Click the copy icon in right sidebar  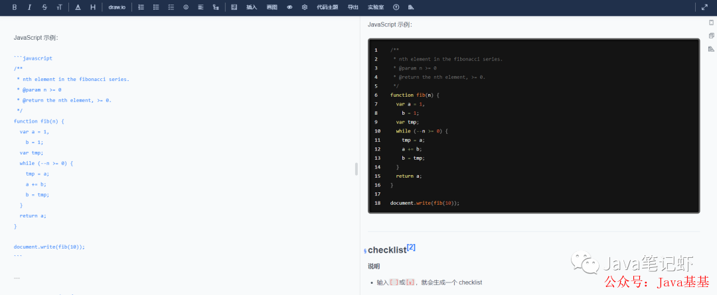[711, 36]
